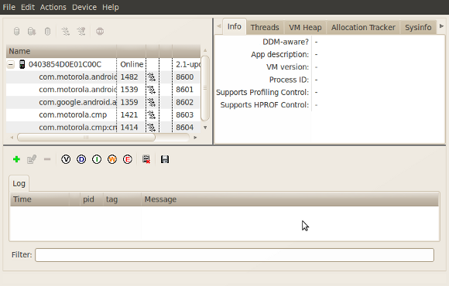Click the clear log icon
Image resolution: width=449 pixels, height=286 pixels.
point(146,159)
